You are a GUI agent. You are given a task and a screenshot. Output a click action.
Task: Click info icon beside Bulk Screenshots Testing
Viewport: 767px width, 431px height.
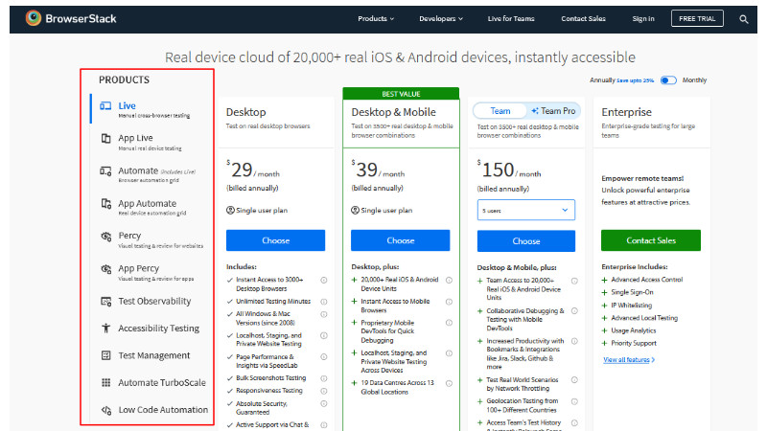pyautogui.click(x=324, y=378)
